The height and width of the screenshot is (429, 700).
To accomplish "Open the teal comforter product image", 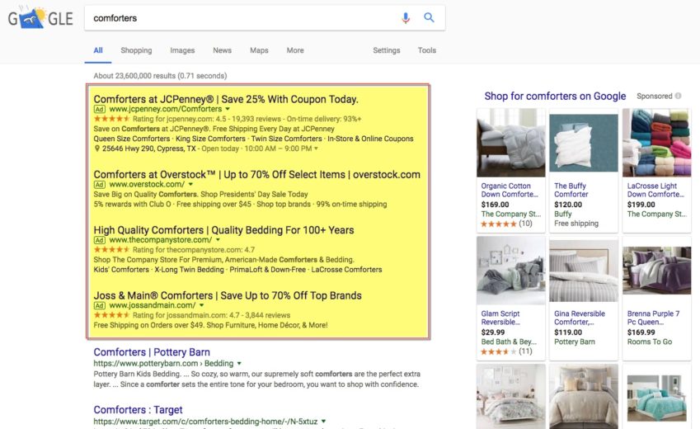I will click(x=656, y=398).
